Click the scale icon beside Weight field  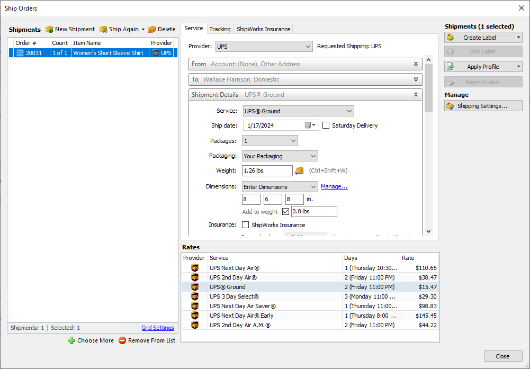[x=300, y=170]
